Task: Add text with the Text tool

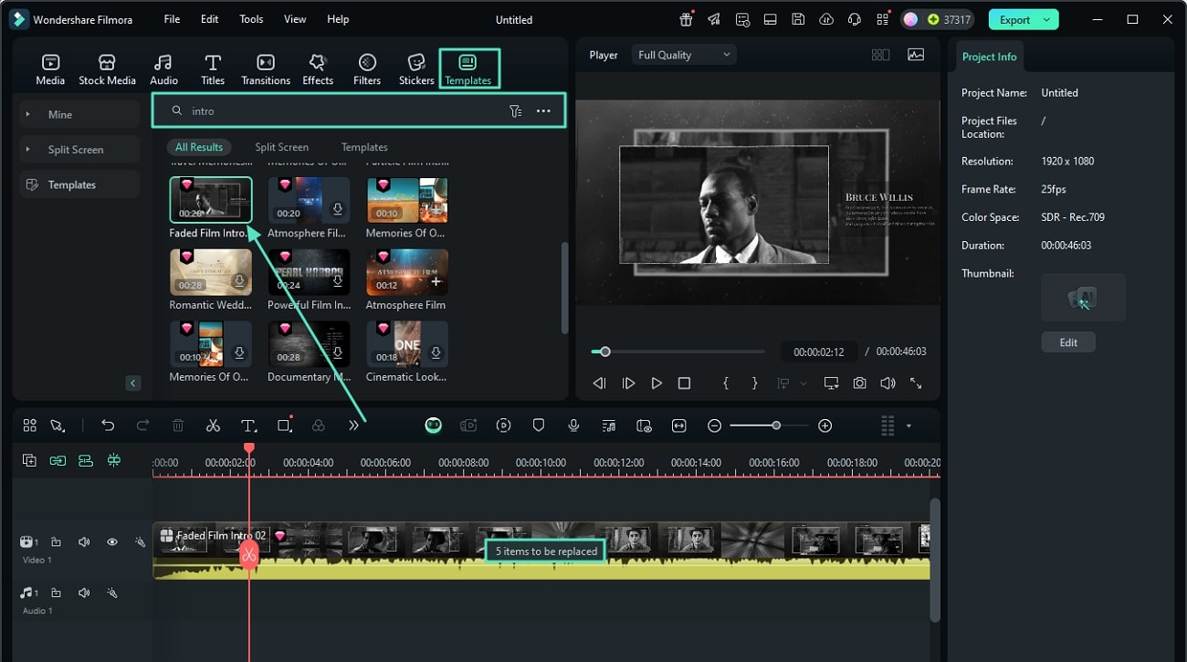Action: point(248,426)
